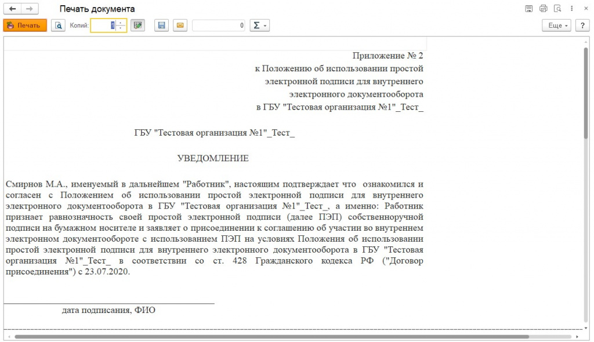Send document by email via envelope icon
This screenshot has height=342, width=594.
(180, 25)
